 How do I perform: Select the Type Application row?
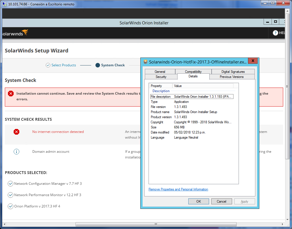[192, 102]
